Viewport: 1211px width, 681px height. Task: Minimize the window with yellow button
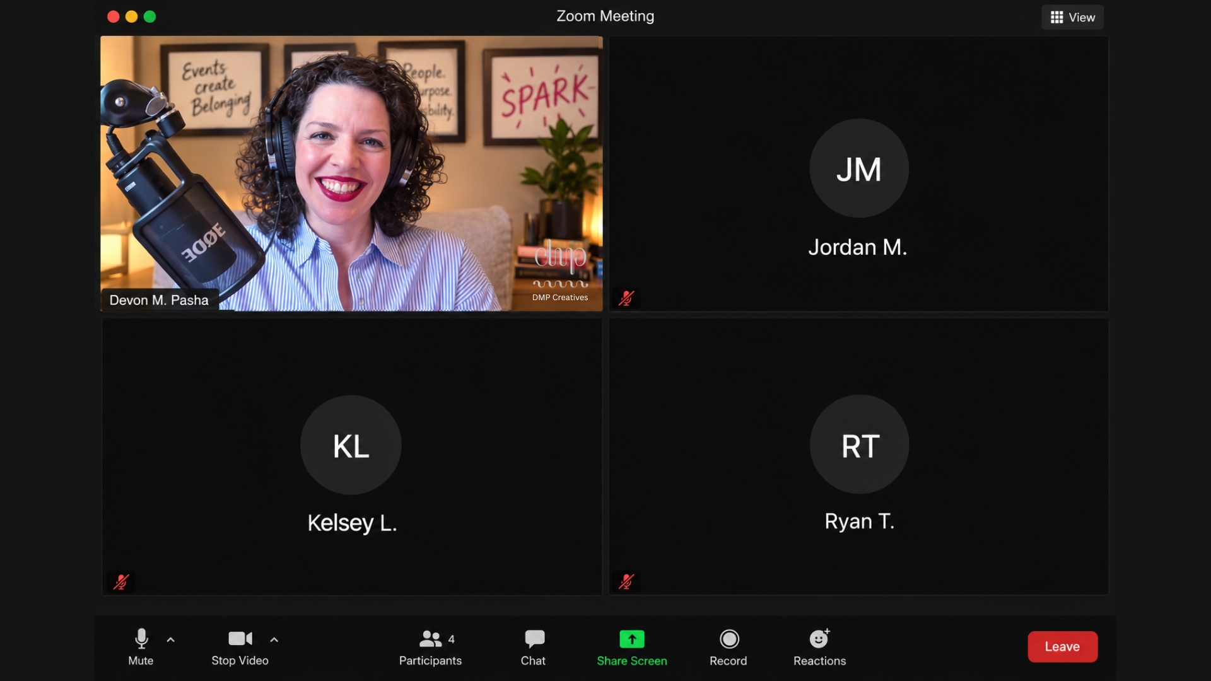[131, 17]
